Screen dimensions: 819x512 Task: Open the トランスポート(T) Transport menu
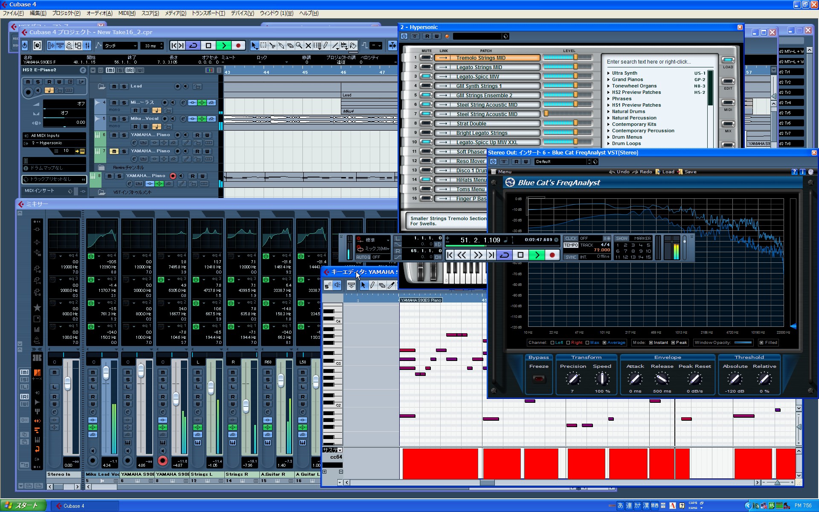pyautogui.click(x=208, y=13)
